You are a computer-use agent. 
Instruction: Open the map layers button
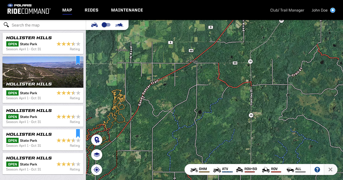(x=97, y=155)
